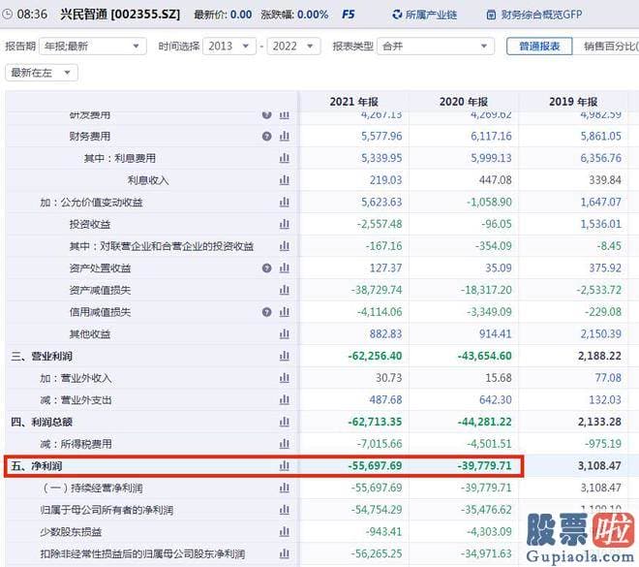Viewport: 639px width, 567px height.
Task: Open chart icon for 持续经营净利润 row
Action: pyautogui.click(x=285, y=488)
